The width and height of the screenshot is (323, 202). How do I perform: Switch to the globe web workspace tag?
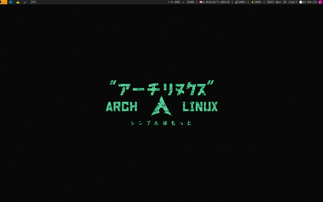coord(11,2)
